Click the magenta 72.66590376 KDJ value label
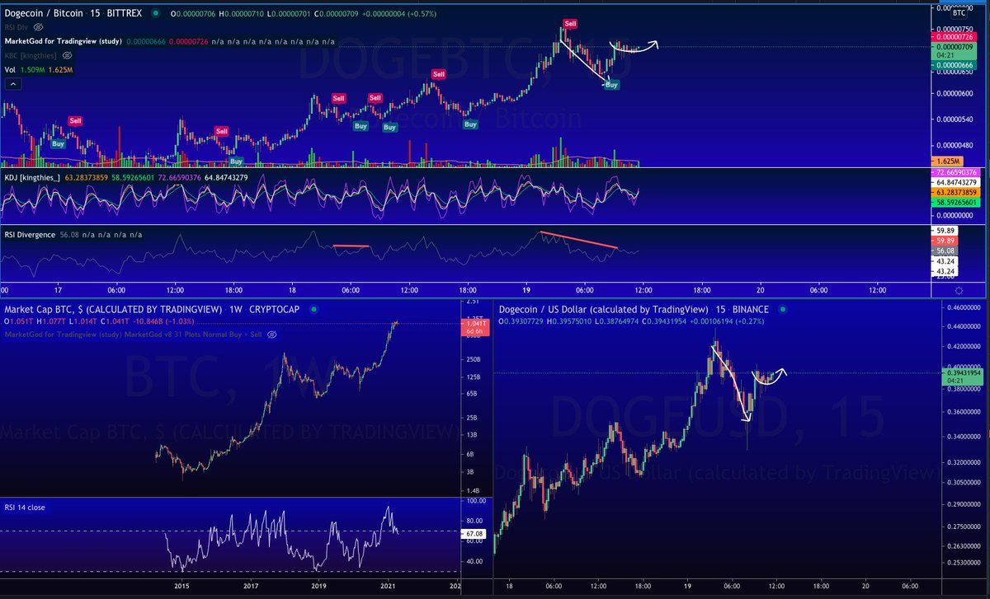 pos(957,171)
